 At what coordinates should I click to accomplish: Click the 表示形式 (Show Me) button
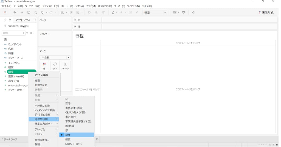tap(266, 12)
